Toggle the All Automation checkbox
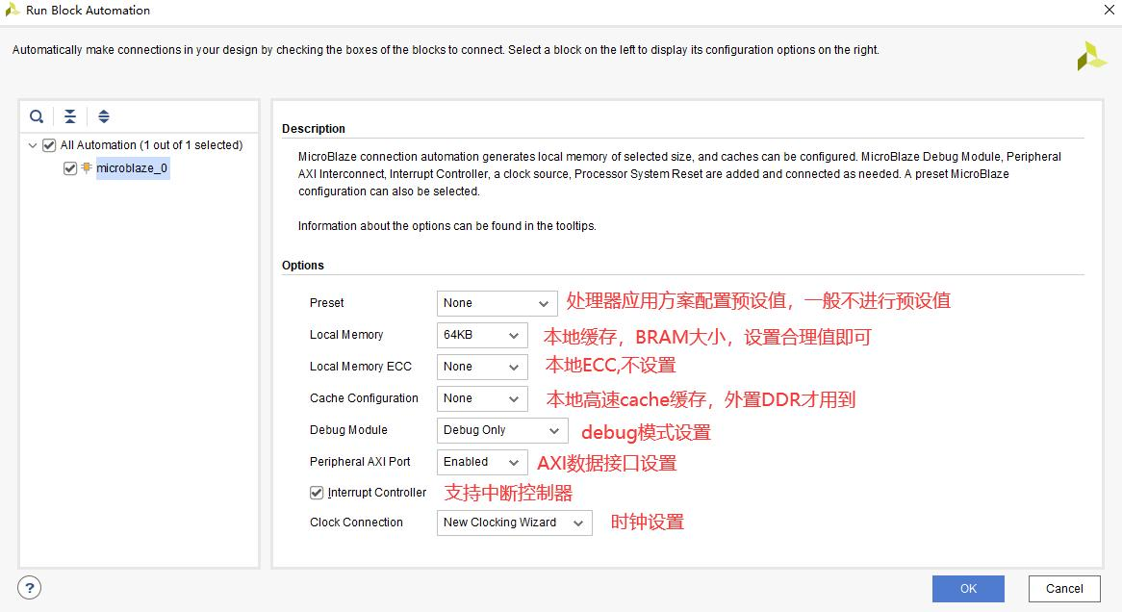This screenshot has height=612, width=1122. point(49,145)
